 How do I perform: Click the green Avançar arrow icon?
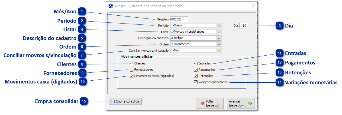(250, 103)
